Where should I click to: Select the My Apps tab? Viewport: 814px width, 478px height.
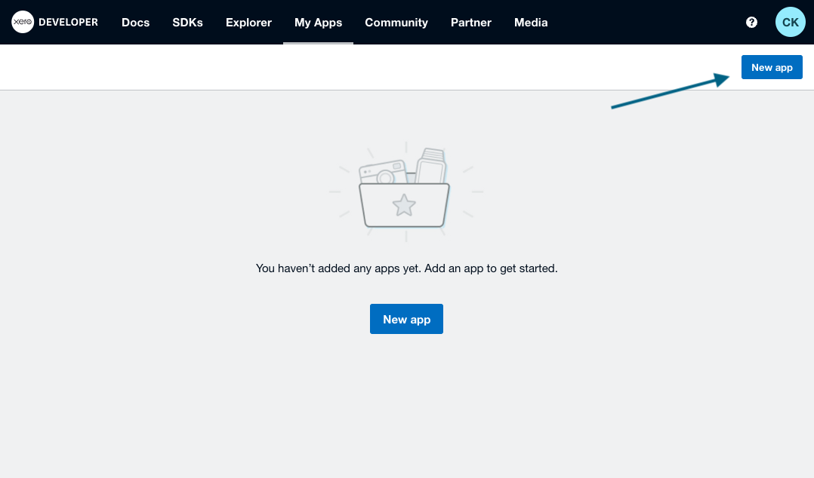318,23
